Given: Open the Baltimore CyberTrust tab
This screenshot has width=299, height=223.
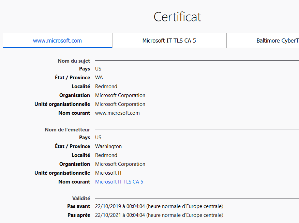Looking at the screenshot, I should [263, 41].
